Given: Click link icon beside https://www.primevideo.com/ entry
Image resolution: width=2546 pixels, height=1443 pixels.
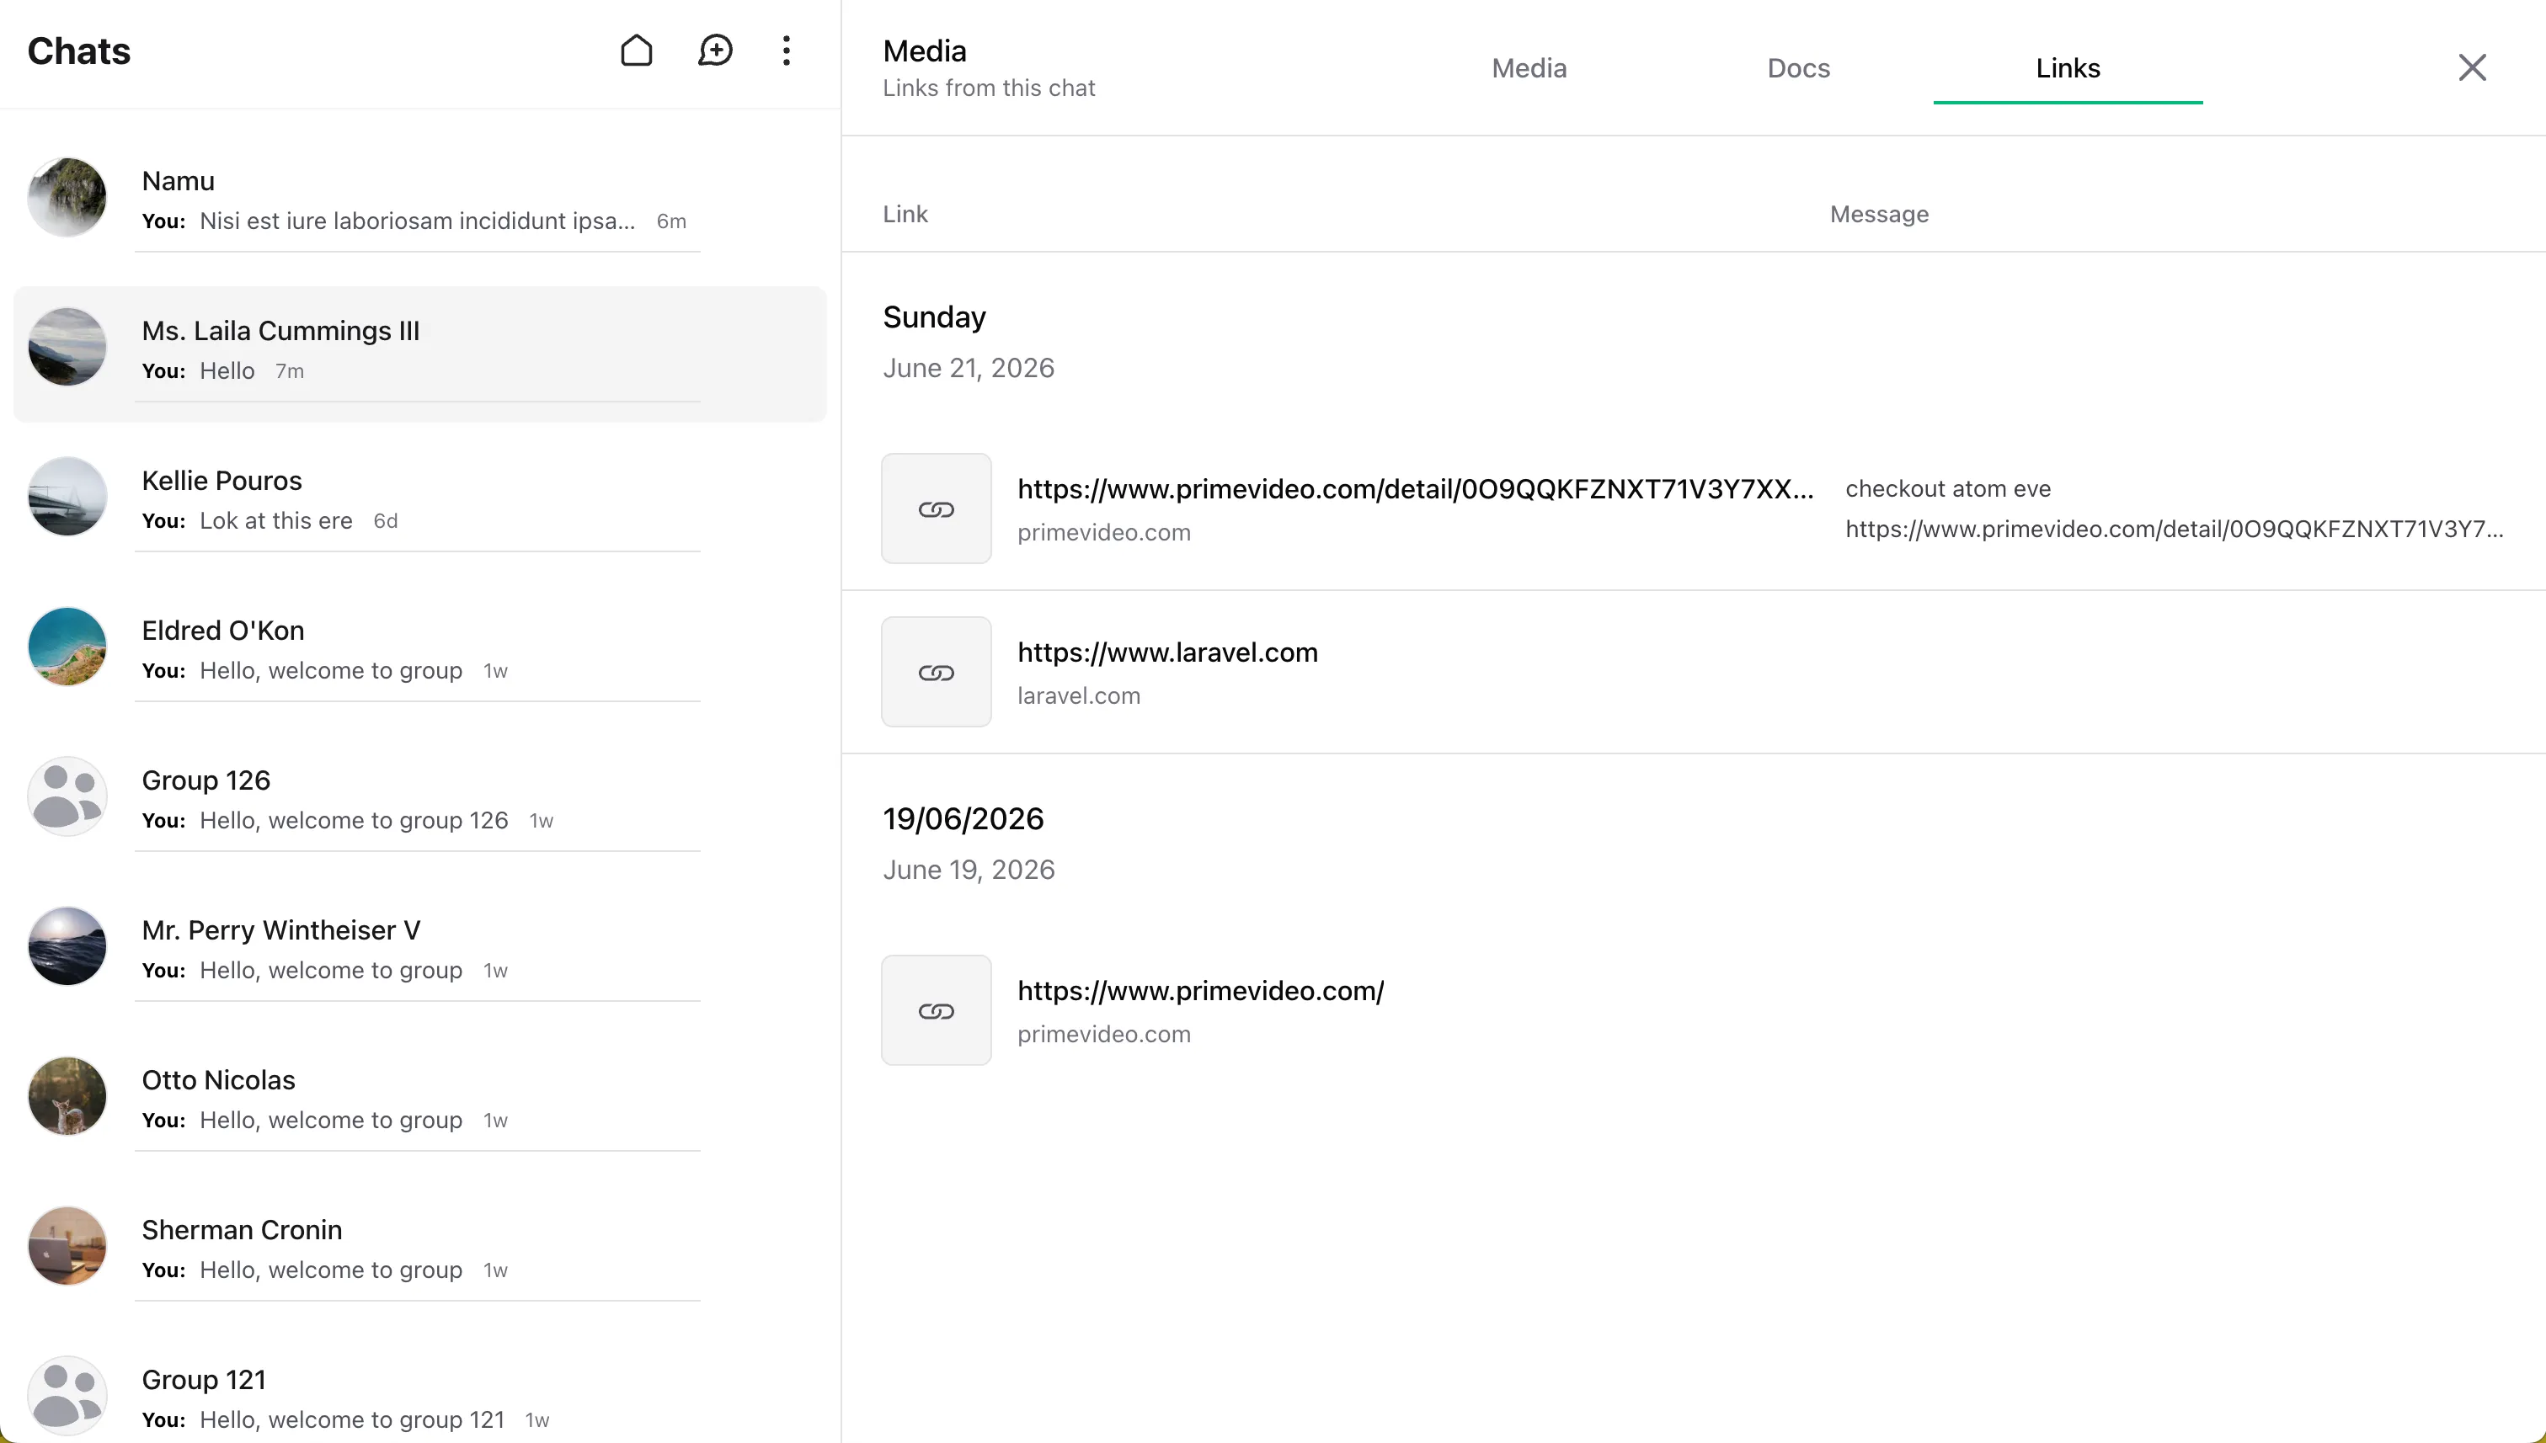Looking at the screenshot, I should (936, 1010).
